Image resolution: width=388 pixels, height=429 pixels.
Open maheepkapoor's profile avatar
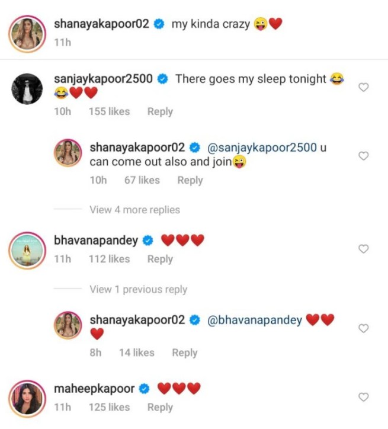(27, 398)
